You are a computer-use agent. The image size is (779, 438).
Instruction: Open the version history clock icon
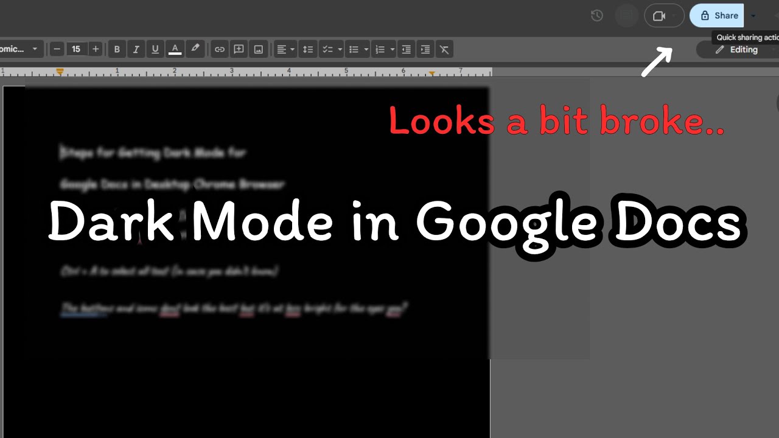(597, 16)
